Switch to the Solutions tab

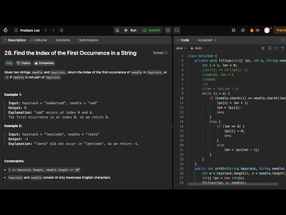(61, 40)
